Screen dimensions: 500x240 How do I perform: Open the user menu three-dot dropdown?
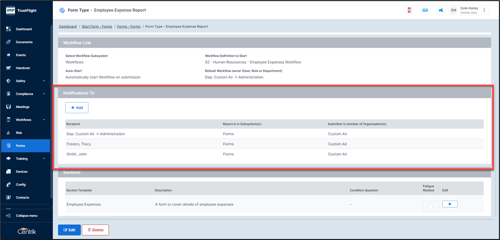(x=484, y=10)
